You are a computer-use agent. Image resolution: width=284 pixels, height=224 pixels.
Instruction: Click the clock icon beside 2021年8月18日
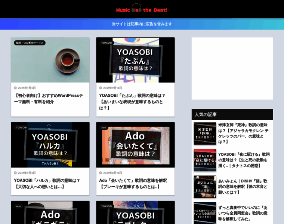click(101, 173)
